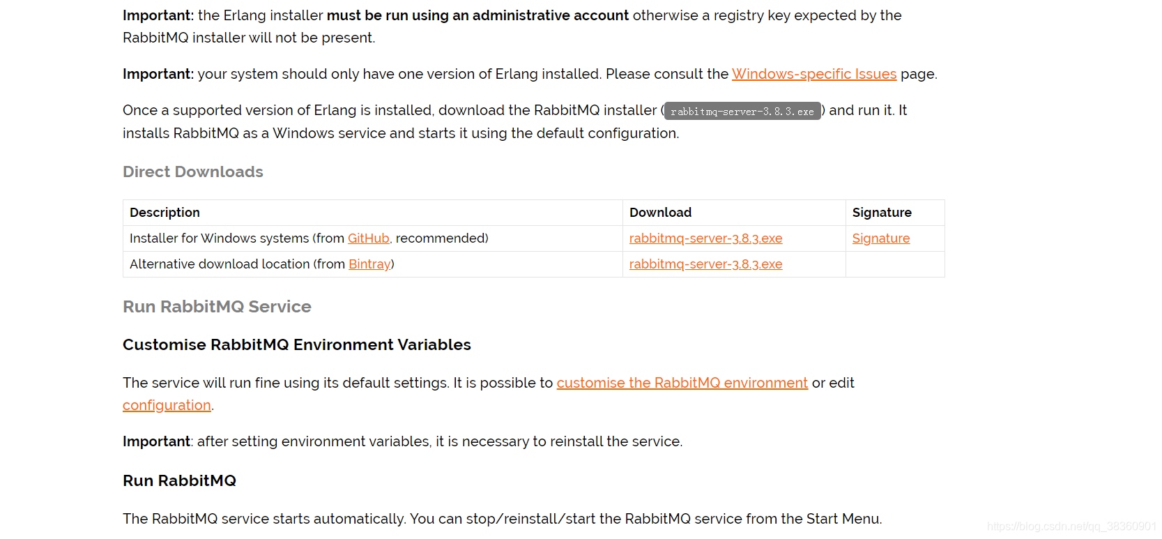Follow the 'customise the RabbitMQ environment' link
Image resolution: width=1162 pixels, height=539 pixels.
pos(682,383)
